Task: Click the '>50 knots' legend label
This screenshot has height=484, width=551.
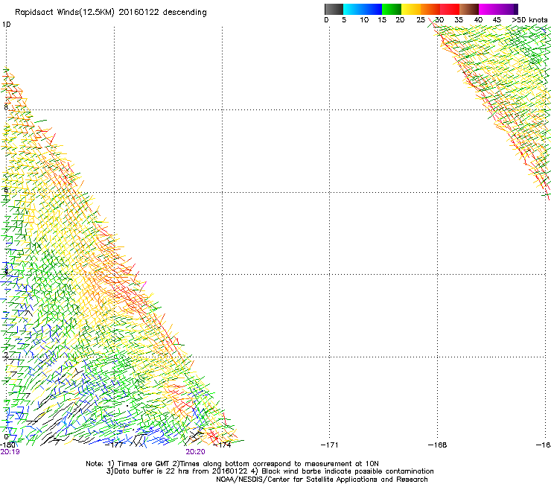Action: (x=529, y=20)
